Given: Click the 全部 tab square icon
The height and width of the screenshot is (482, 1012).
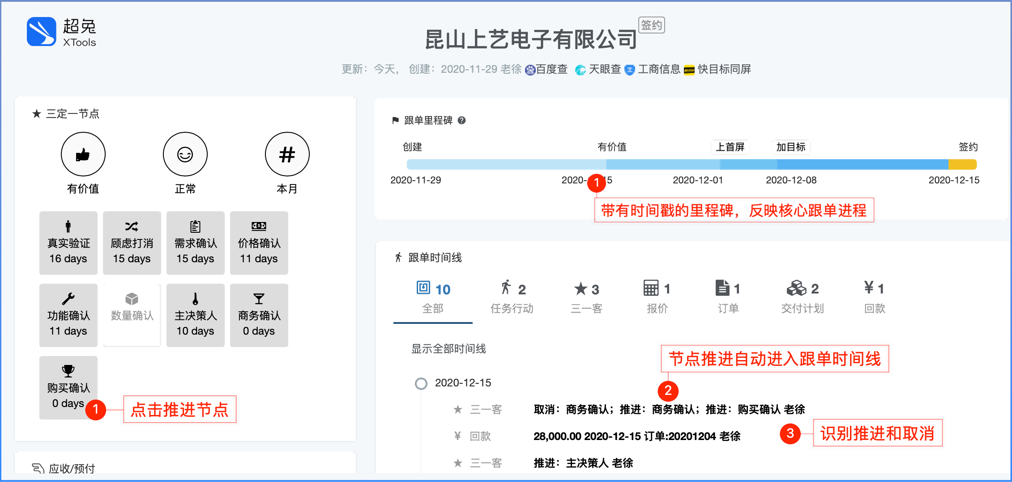Looking at the screenshot, I should 423,288.
